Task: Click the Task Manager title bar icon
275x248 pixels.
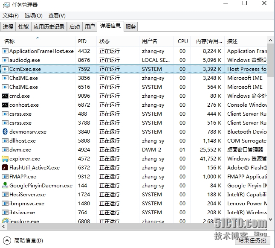Action: (x=6, y=5)
